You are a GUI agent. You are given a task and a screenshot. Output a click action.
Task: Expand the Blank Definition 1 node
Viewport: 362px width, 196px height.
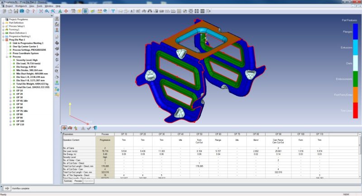3,33
